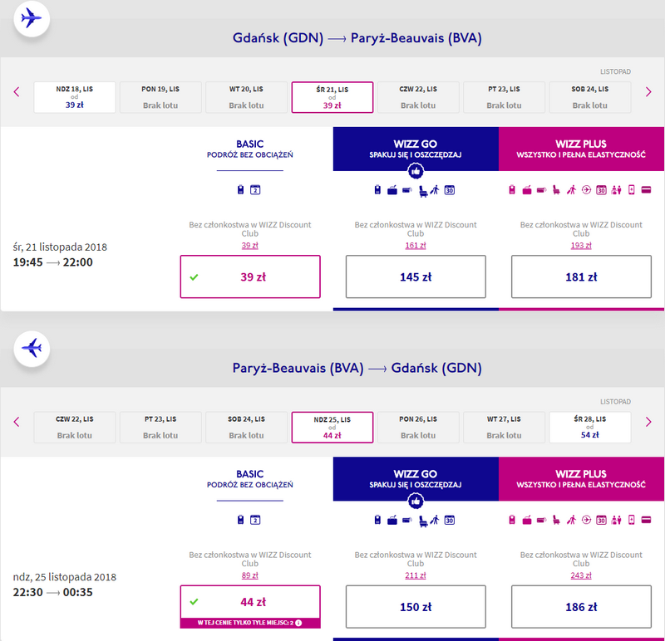Select outbound BASIC fare 39 zł
665x641 pixels.
[250, 276]
